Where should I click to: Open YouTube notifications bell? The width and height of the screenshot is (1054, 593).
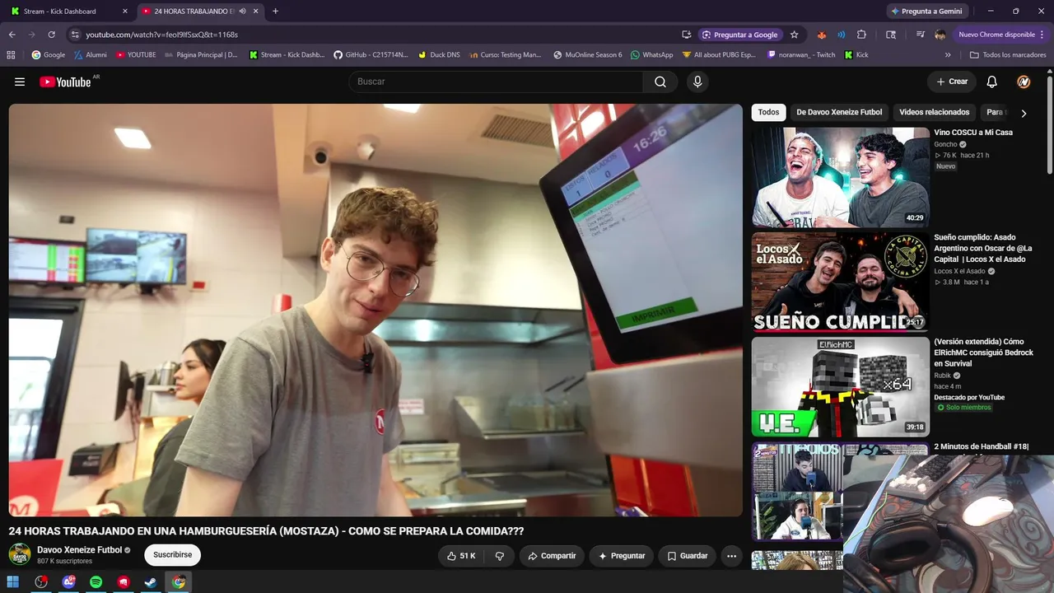(x=992, y=82)
